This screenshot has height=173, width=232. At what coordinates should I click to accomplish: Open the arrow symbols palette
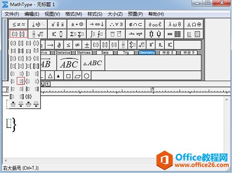coord(97,24)
